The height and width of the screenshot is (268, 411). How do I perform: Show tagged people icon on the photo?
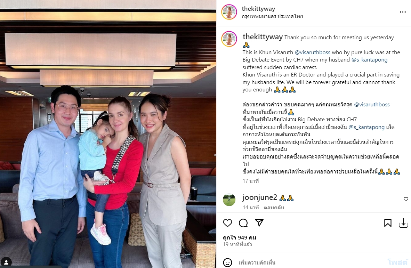point(6,262)
